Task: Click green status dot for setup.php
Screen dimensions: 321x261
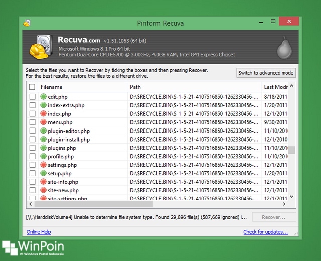Action: pyautogui.click(x=43, y=173)
